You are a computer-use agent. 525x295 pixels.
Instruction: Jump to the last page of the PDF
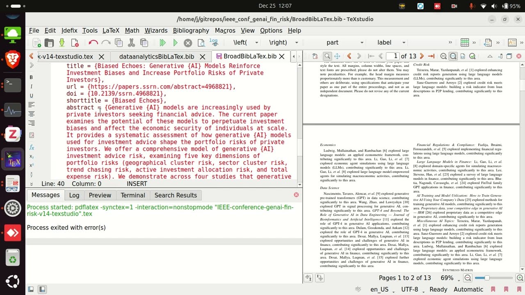pos(431,56)
